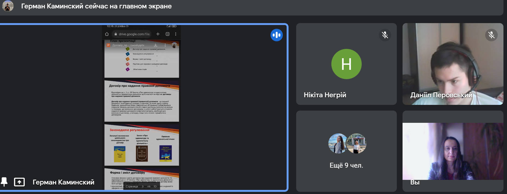Viewport: 507px width, 194px height.
Task: Click the home icon in the shared browser
Action: click(107, 34)
